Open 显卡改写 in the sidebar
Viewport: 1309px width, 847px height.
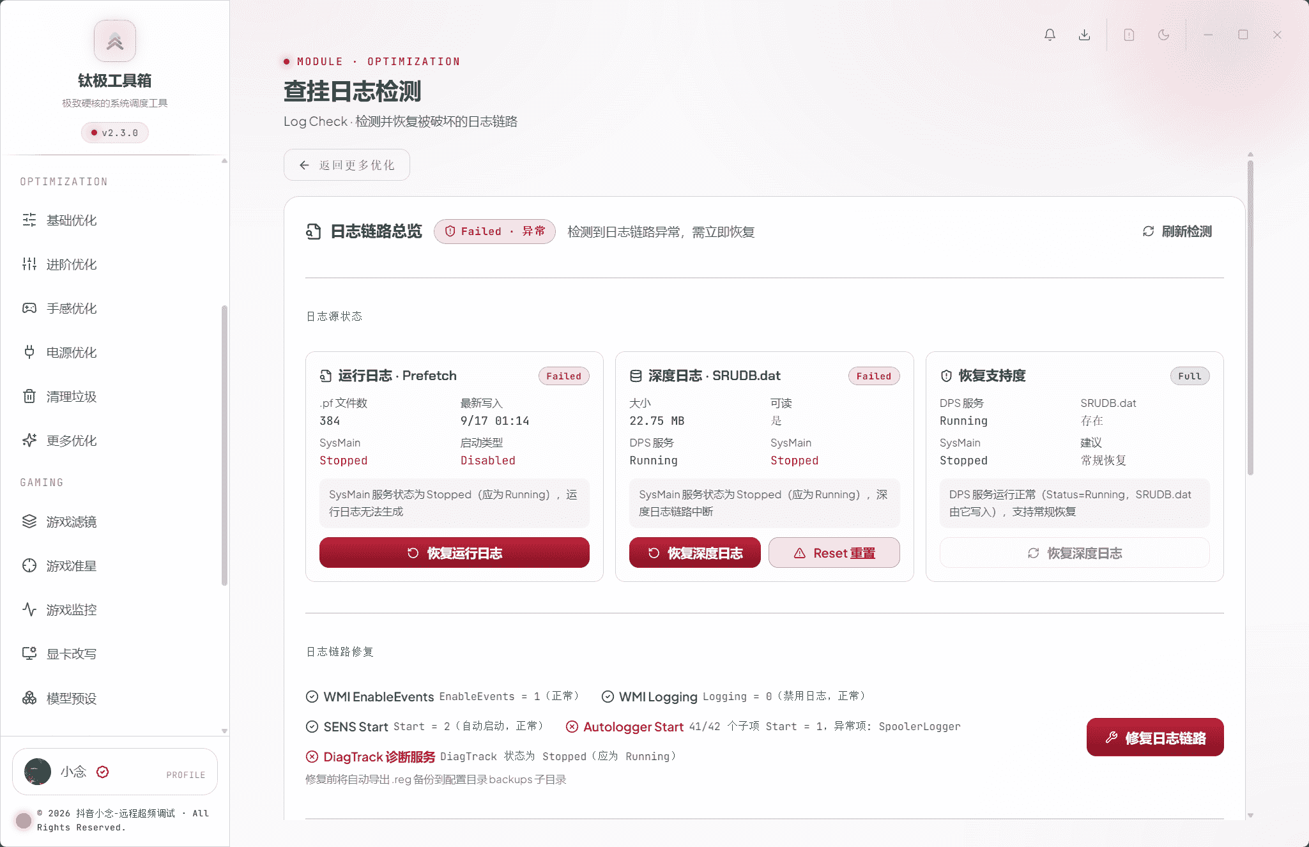click(x=115, y=654)
